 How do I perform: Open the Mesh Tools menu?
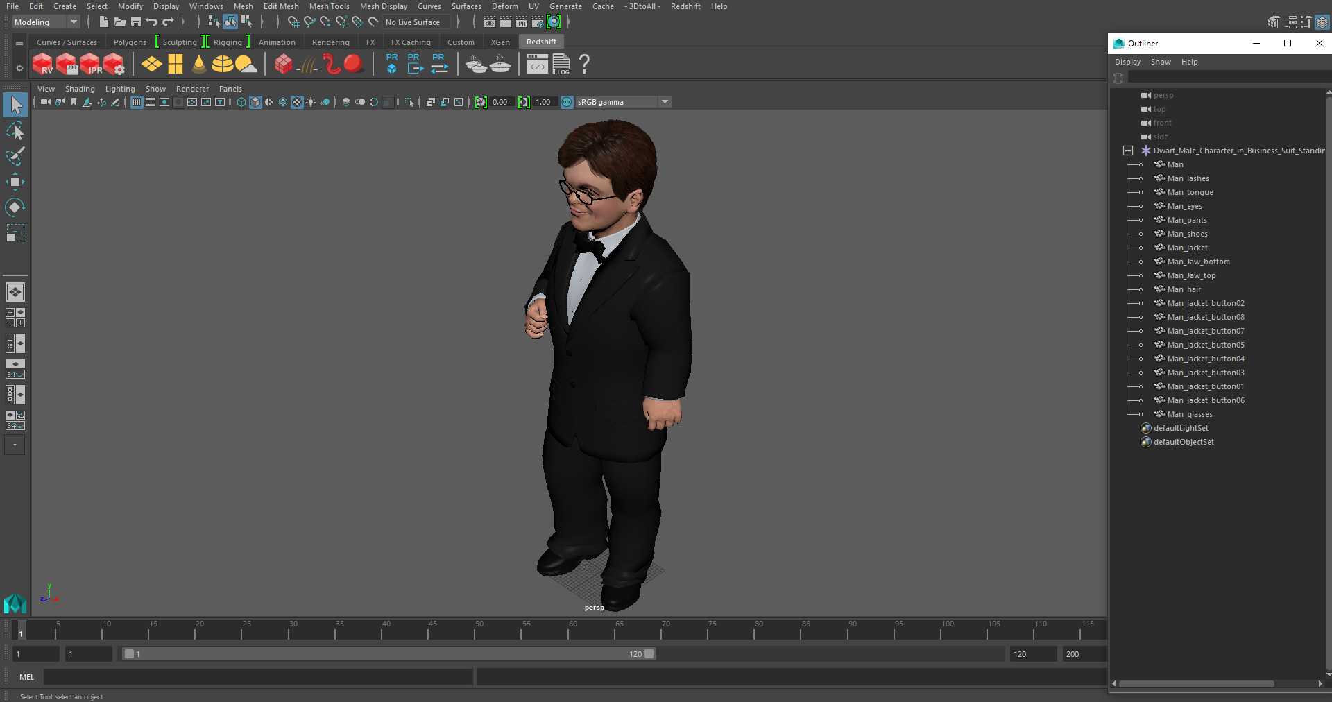coord(329,6)
